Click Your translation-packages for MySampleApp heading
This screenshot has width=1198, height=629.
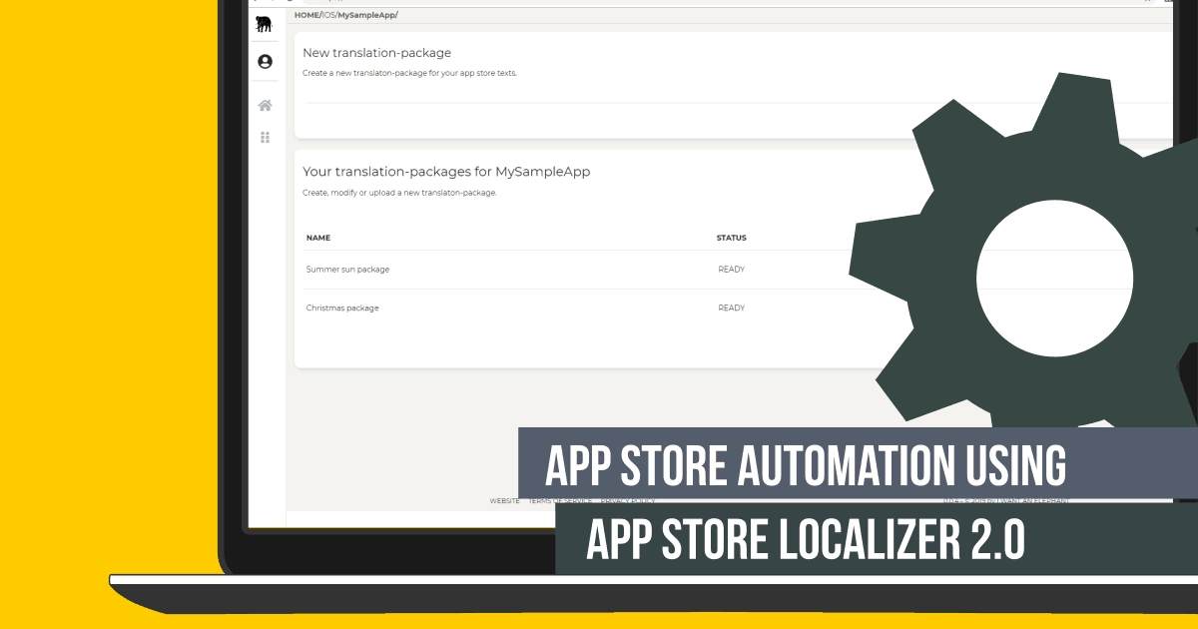[x=446, y=172]
